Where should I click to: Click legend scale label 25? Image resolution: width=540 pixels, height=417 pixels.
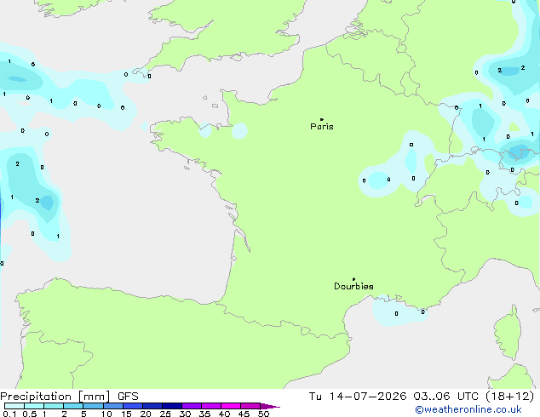click(165, 414)
